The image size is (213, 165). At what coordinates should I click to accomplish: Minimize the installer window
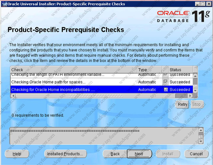point(198,4)
